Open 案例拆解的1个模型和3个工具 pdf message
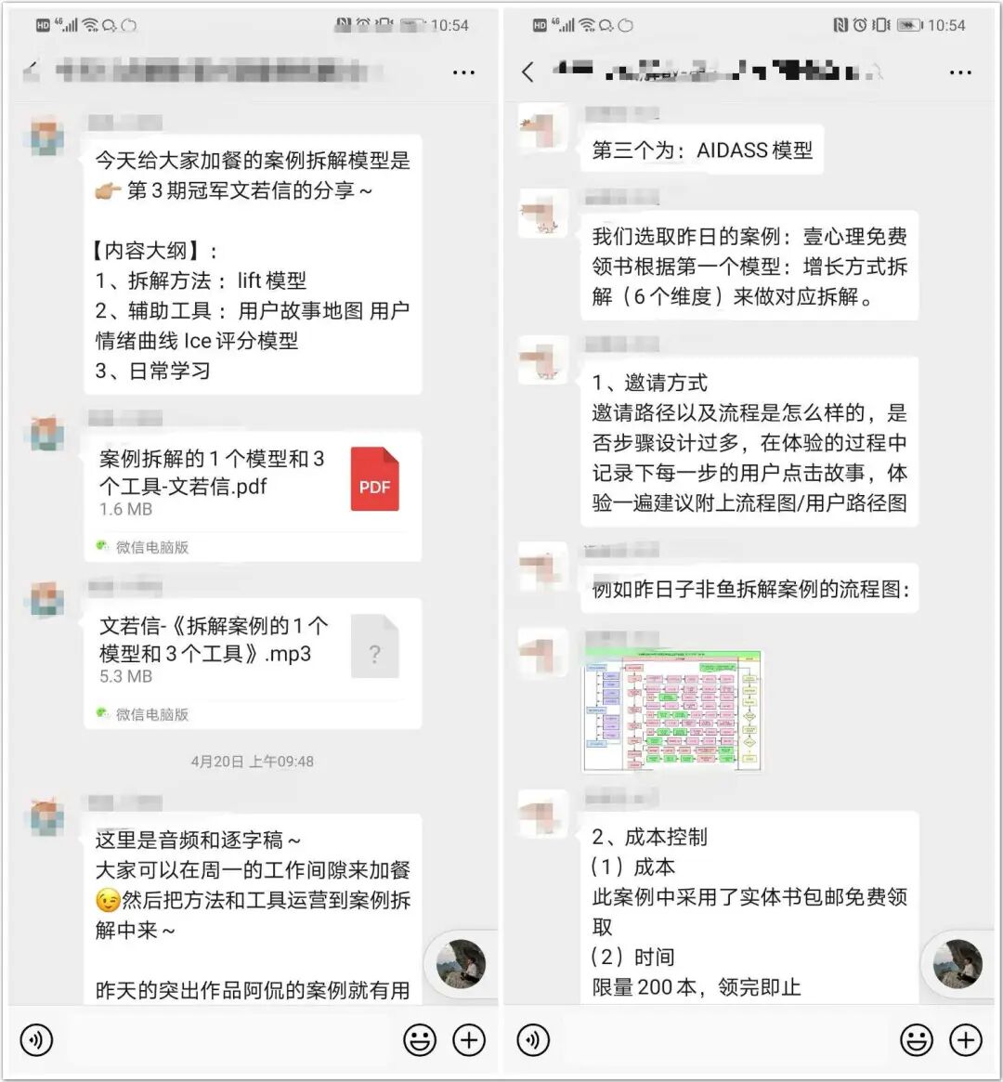1003x1082 pixels. pyautogui.click(x=253, y=496)
